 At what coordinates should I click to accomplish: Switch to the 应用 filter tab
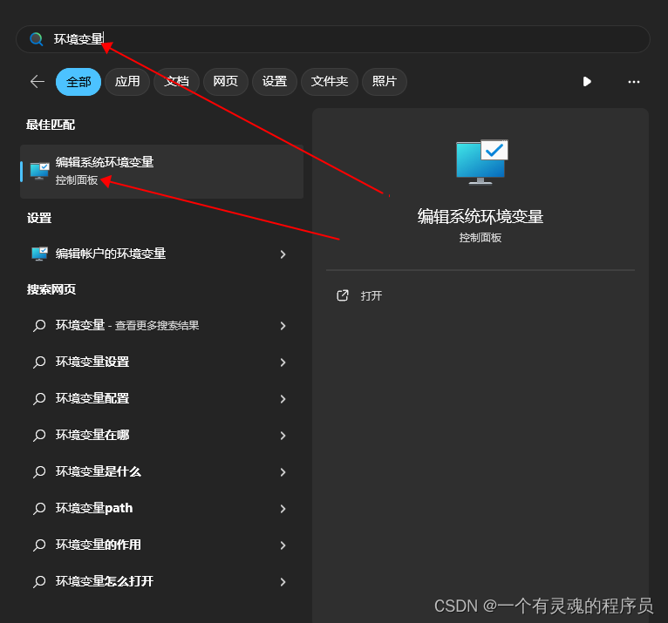click(x=127, y=82)
